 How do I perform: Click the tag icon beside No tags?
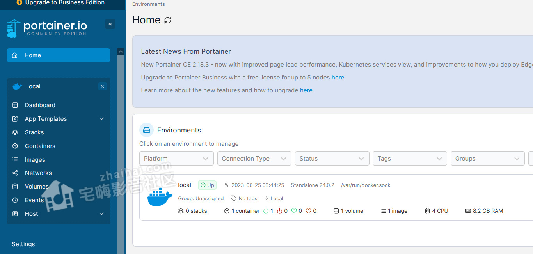(x=234, y=198)
